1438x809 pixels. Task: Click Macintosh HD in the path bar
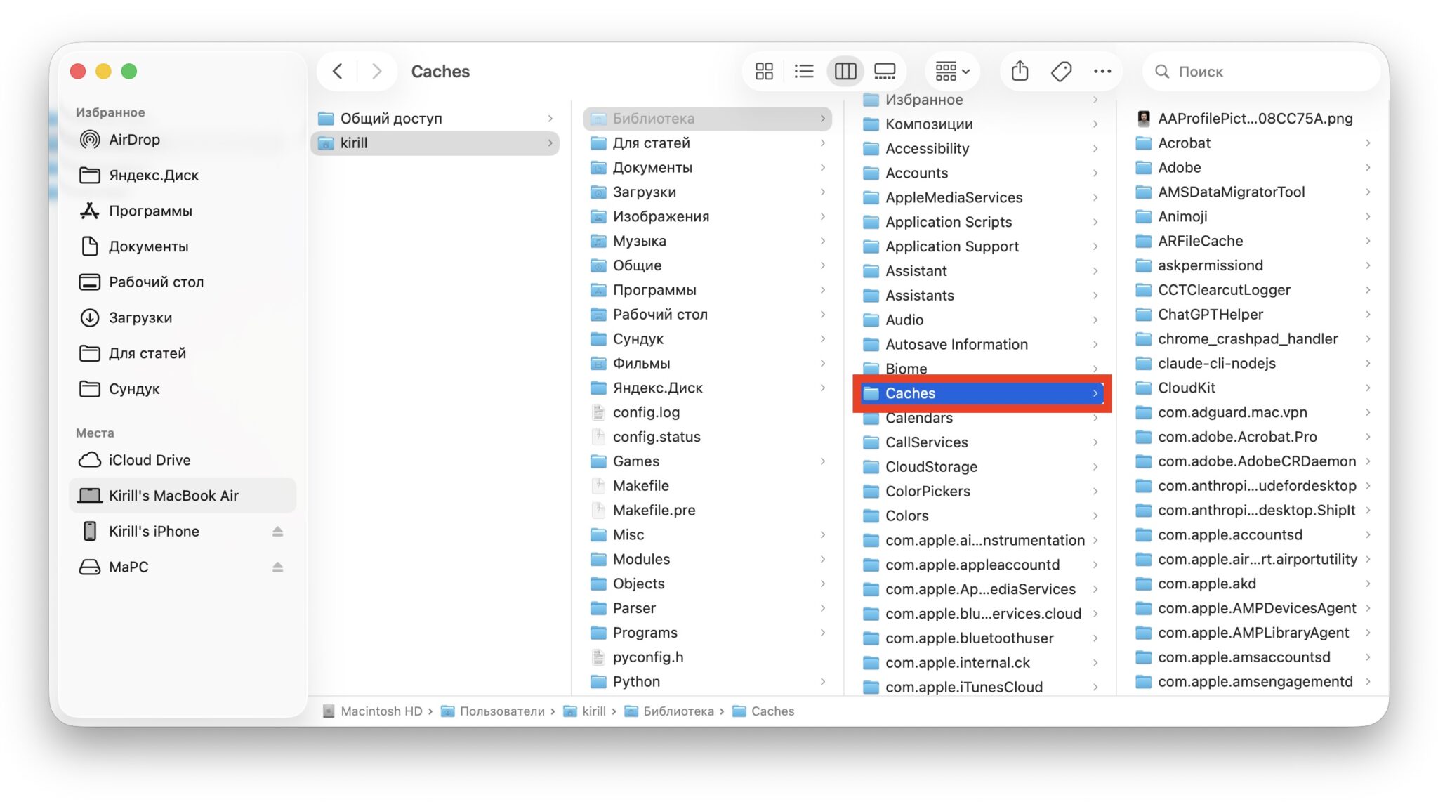373,711
